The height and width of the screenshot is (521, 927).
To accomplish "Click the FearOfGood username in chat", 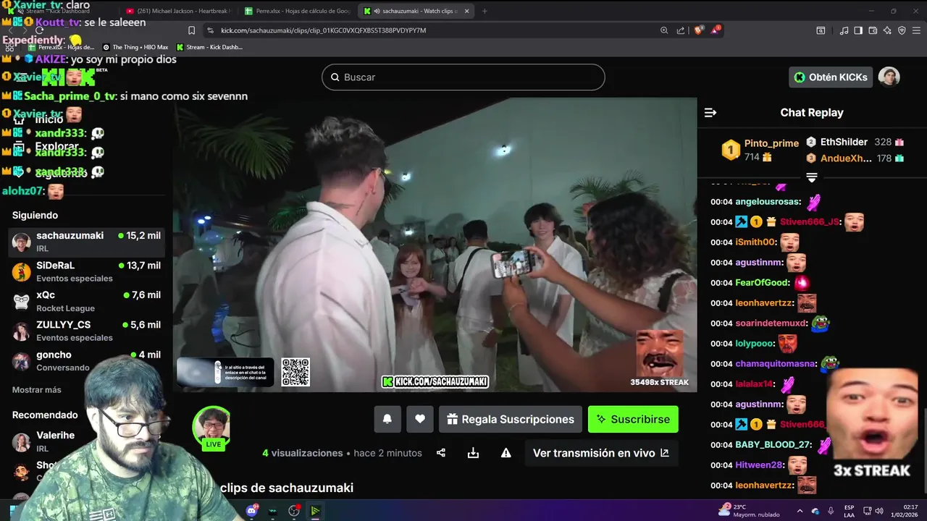I will [x=763, y=283].
